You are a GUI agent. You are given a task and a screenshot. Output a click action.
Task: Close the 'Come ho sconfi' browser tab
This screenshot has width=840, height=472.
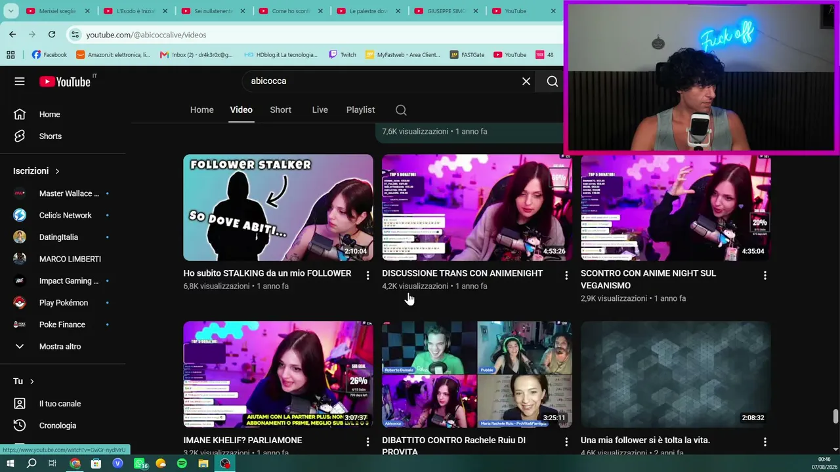click(x=320, y=11)
